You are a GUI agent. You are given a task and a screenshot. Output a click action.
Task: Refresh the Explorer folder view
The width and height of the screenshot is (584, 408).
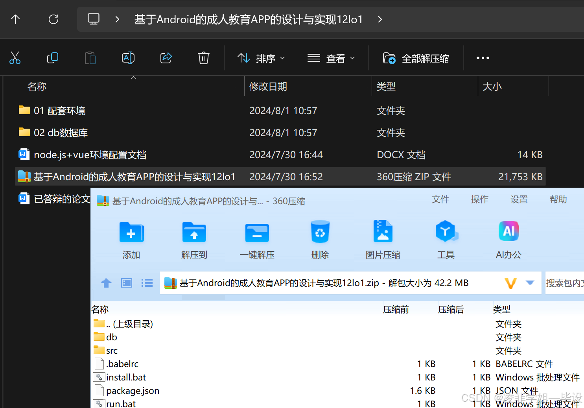tap(53, 19)
